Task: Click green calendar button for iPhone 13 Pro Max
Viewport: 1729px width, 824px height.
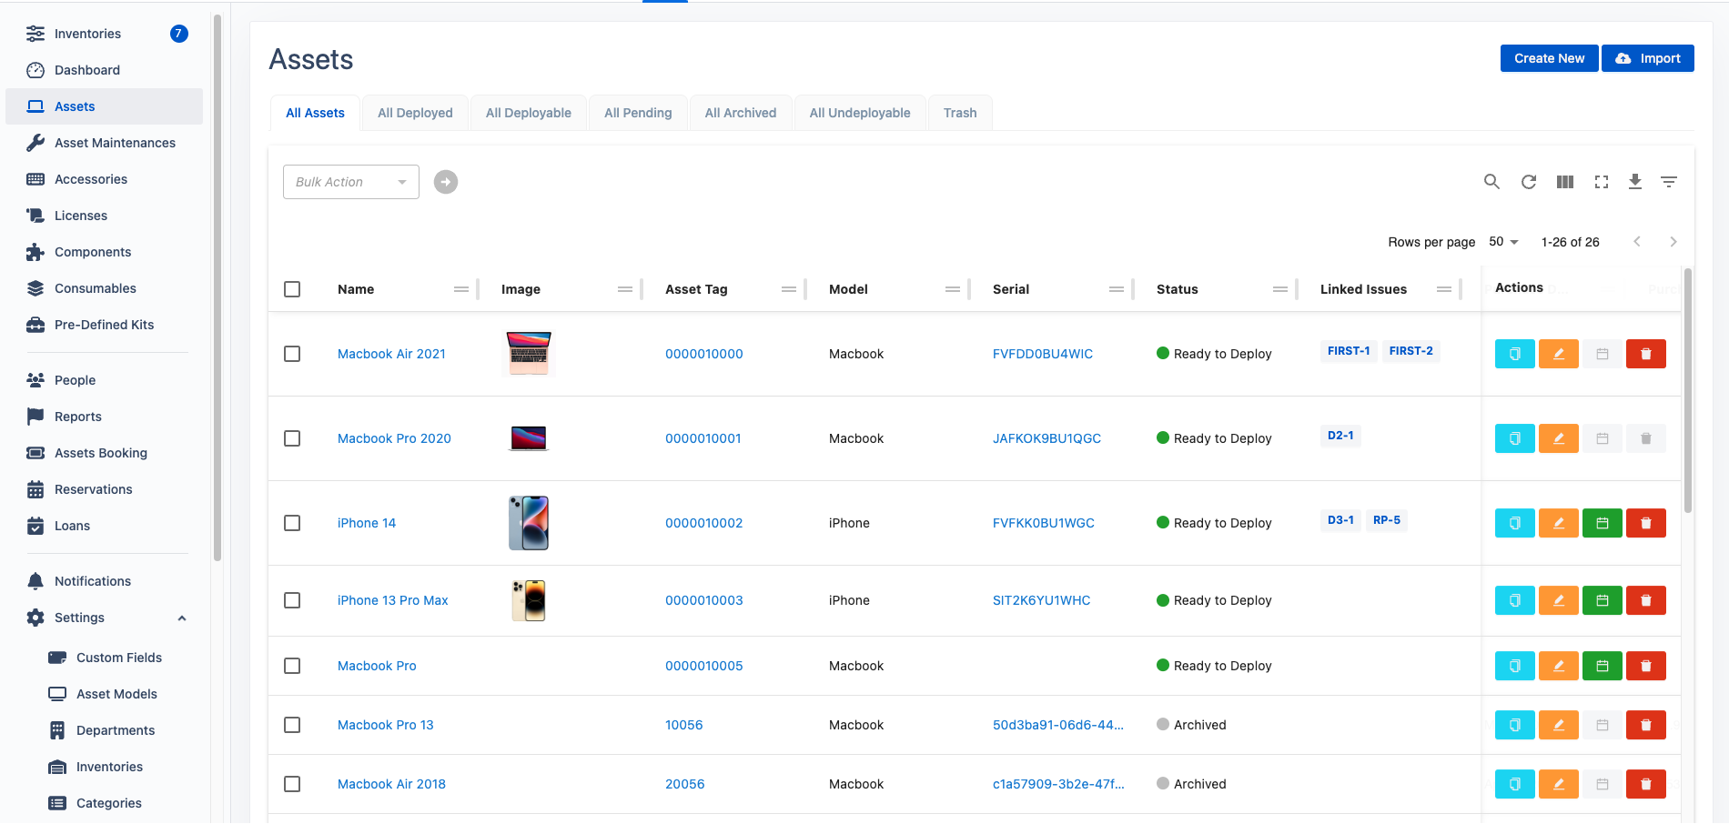Action: 1603,600
